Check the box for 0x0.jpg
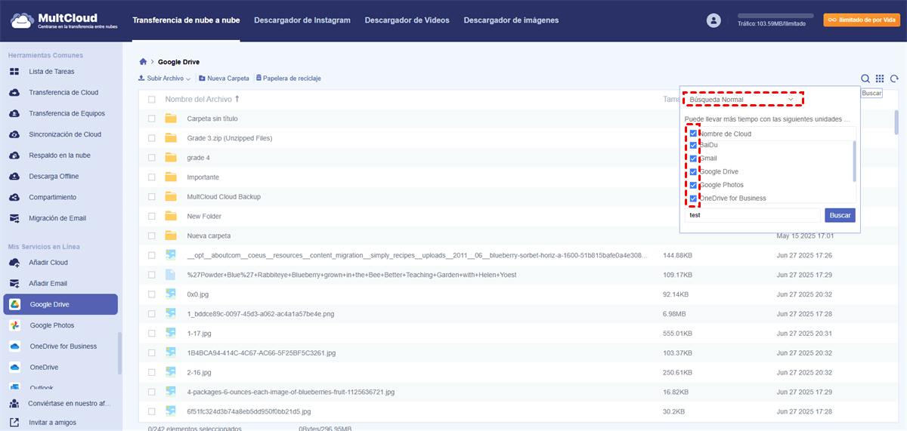 (152, 294)
